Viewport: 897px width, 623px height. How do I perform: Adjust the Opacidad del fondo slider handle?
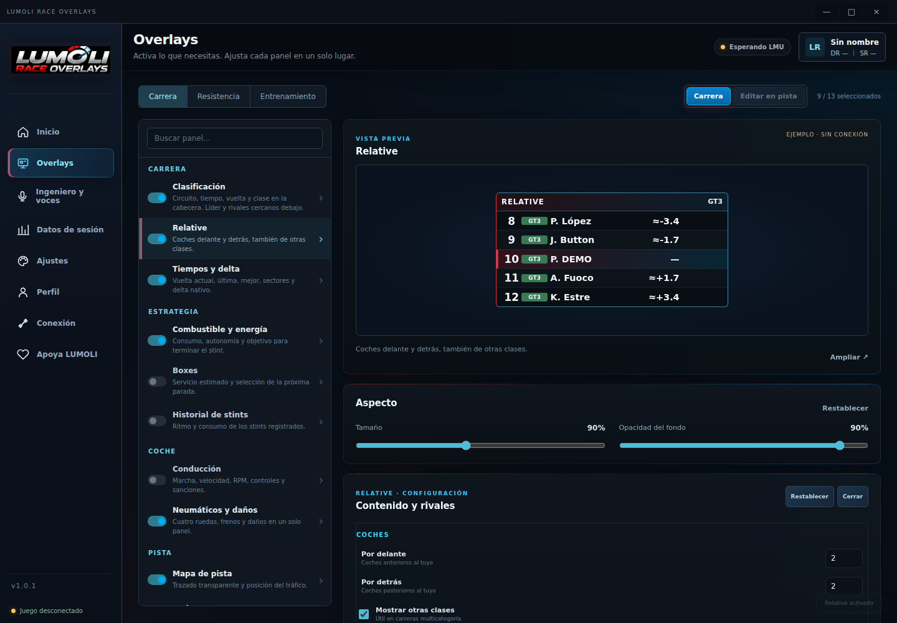(x=840, y=445)
